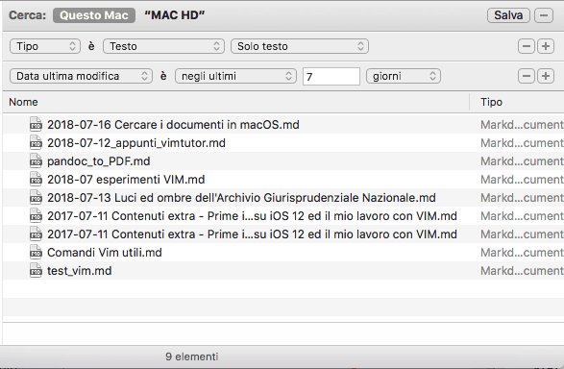
Task: Click the MD icon of 2018-07-16 Cercare i documenti
Action: [36, 124]
